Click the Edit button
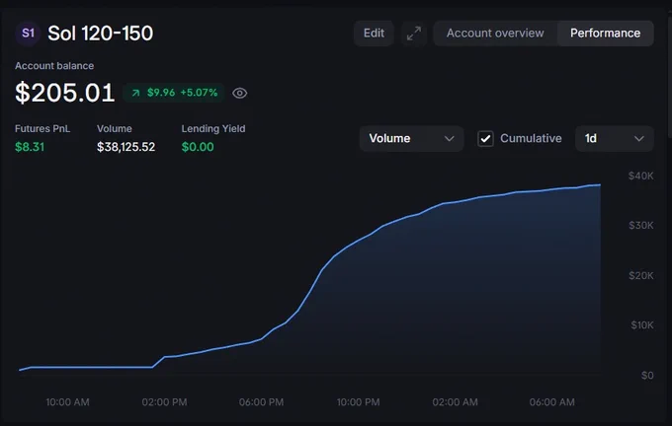This screenshot has width=672, height=426. pos(374,33)
